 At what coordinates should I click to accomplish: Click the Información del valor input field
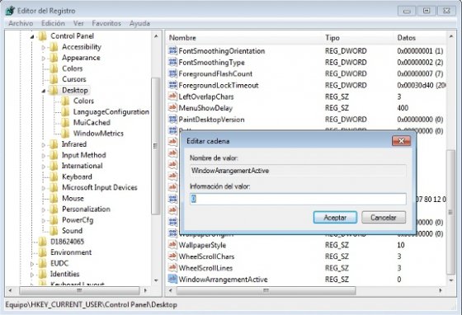(298, 199)
